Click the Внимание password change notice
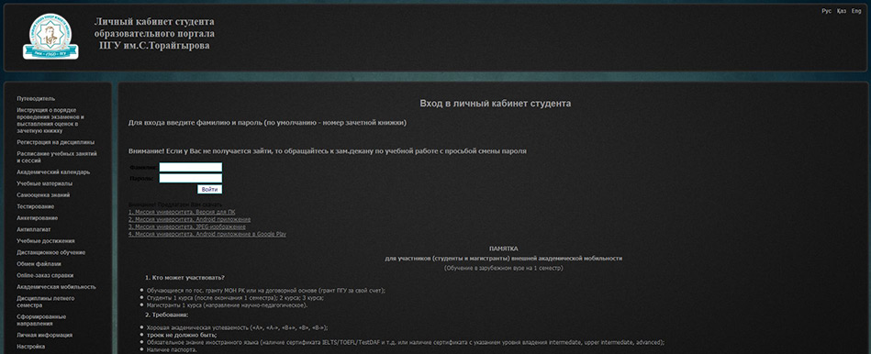This screenshot has height=354, width=871. pyautogui.click(x=327, y=151)
